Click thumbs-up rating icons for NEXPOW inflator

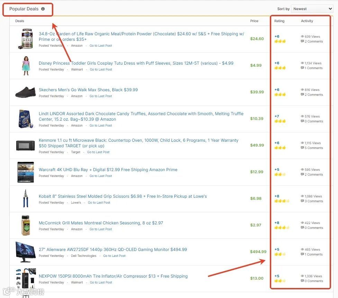(280, 281)
